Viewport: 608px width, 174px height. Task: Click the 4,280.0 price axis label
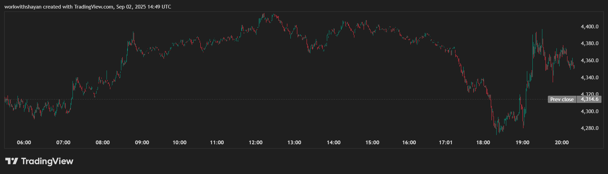[589, 128]
